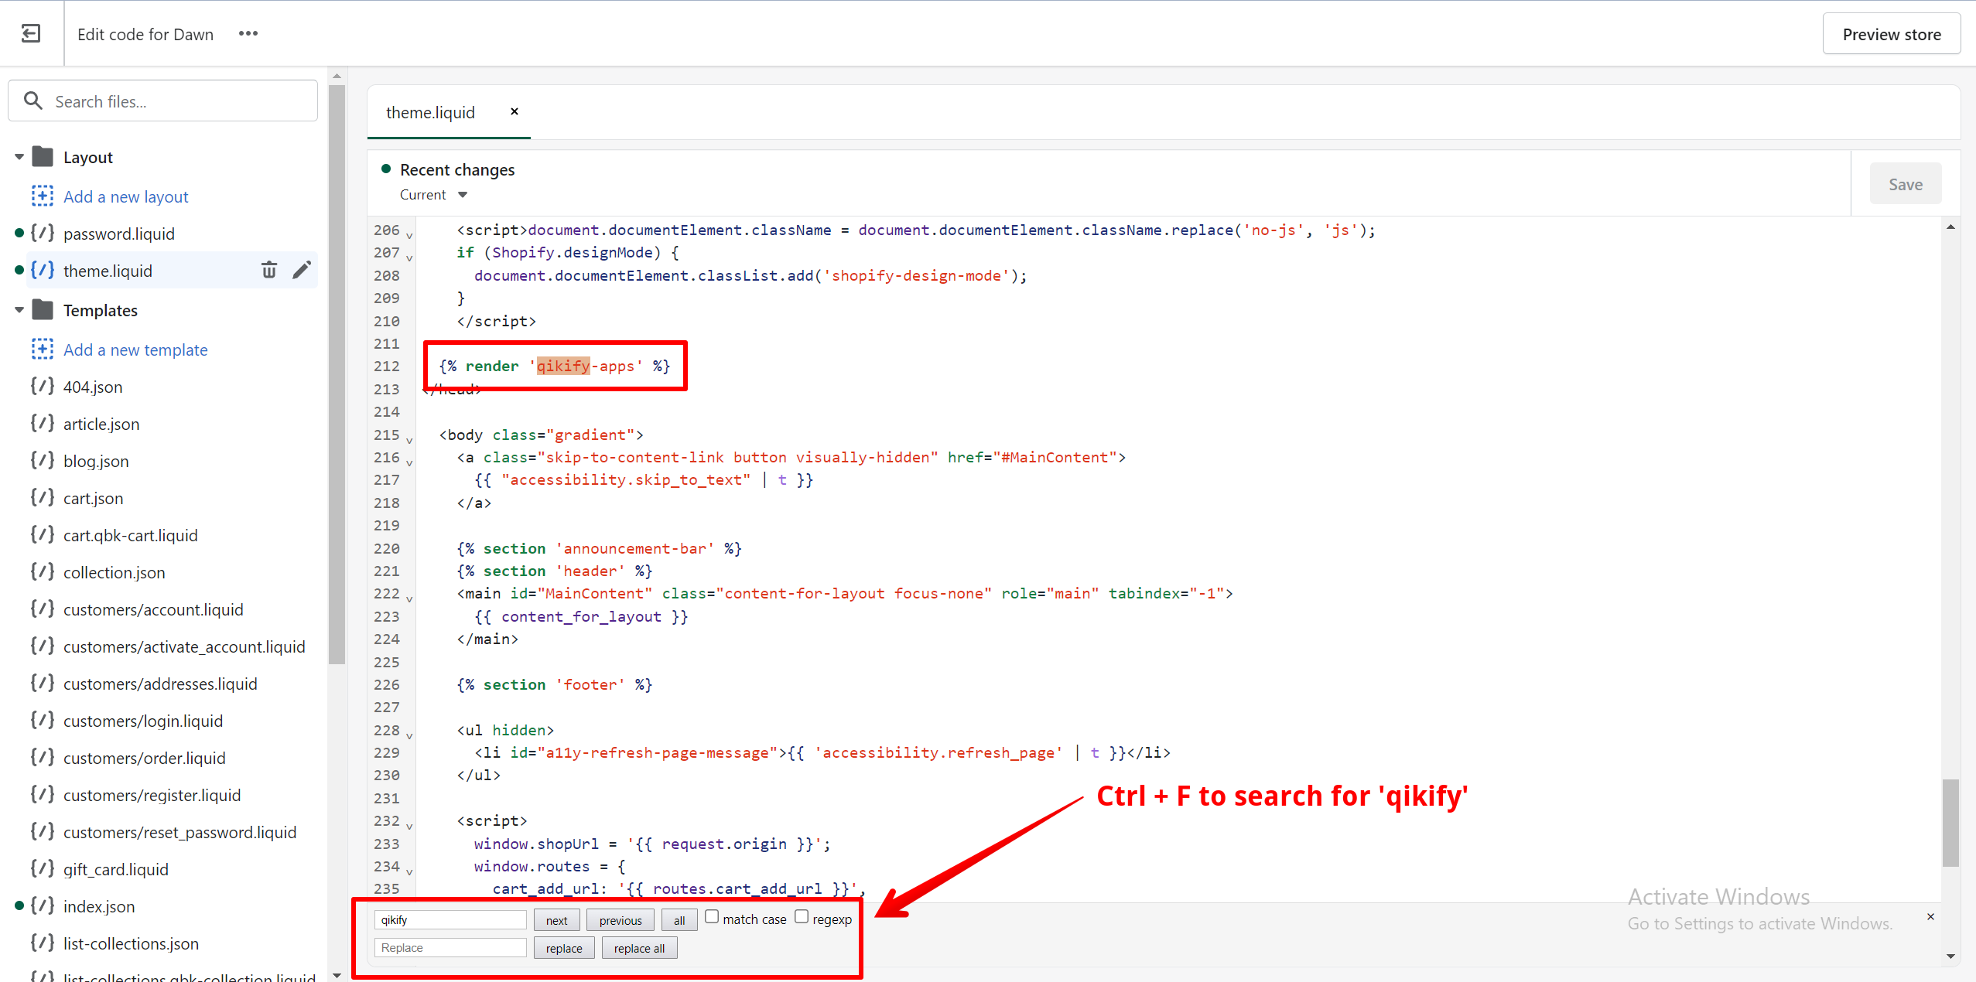This screenshot has width=1976, height=982.
Task: Close the find and replace bar
Action: 1930,916
